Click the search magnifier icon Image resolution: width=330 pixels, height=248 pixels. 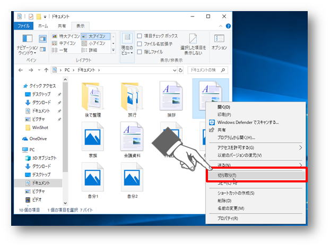click(x=223, y=70)
